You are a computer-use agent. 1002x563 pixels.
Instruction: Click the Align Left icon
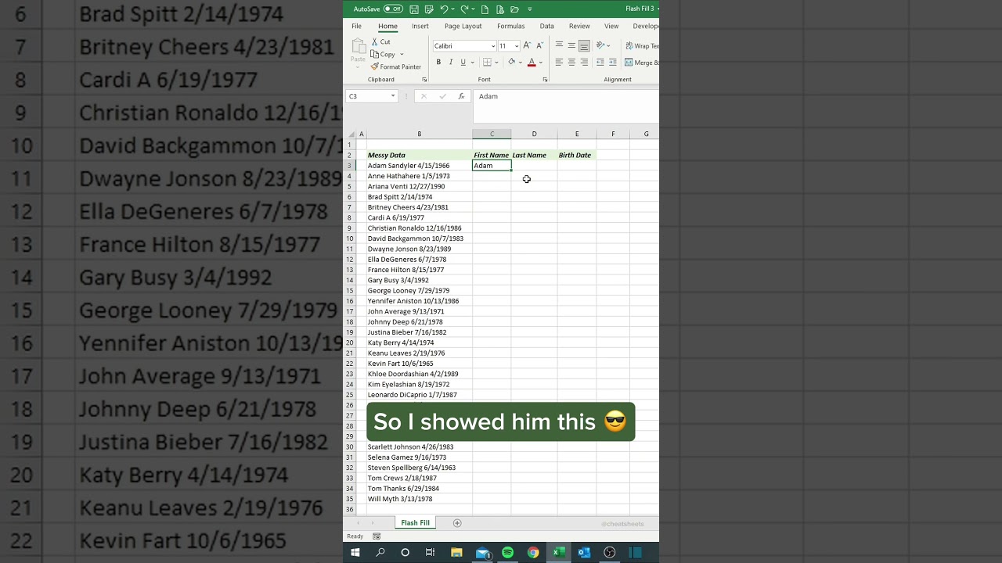click(559, 63)
